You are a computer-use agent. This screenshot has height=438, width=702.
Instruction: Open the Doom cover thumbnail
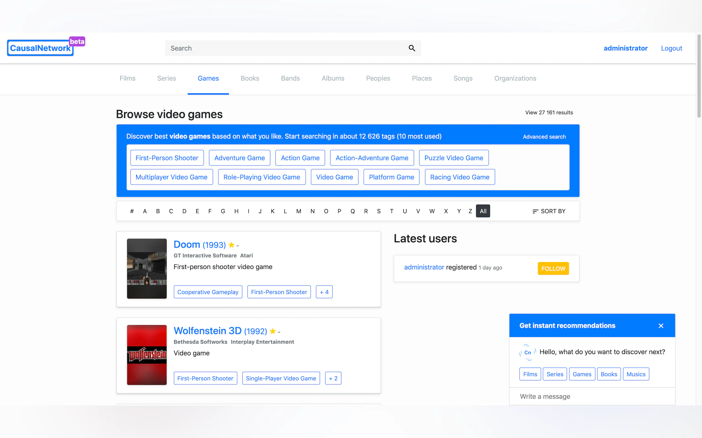(146, 269)
